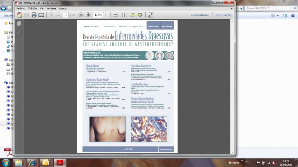The image size is (298, 167).
Task: Open the Edición menu
Action: pos(33,8)
